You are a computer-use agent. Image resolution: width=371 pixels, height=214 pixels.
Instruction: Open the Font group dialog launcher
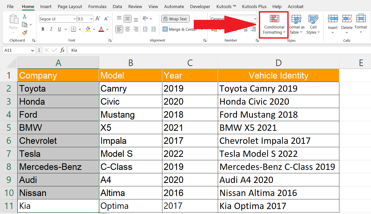pos(110,40)
